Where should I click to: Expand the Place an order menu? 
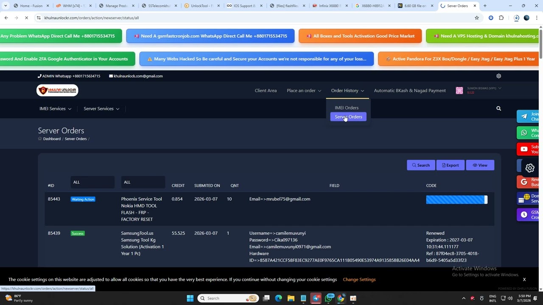point(304,91)
